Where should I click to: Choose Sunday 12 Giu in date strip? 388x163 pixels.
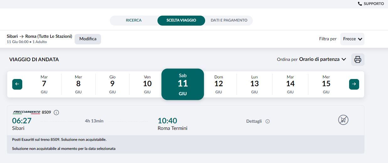point(219,84)
